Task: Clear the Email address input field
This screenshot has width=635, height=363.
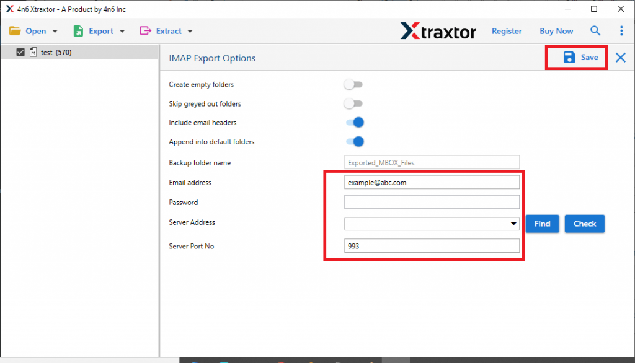Action: tap(432, 181)
